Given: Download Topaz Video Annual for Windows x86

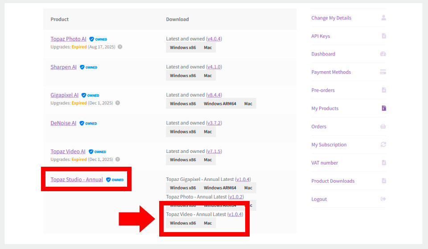Looking at the screenshot, I should [x=183, y=223].
